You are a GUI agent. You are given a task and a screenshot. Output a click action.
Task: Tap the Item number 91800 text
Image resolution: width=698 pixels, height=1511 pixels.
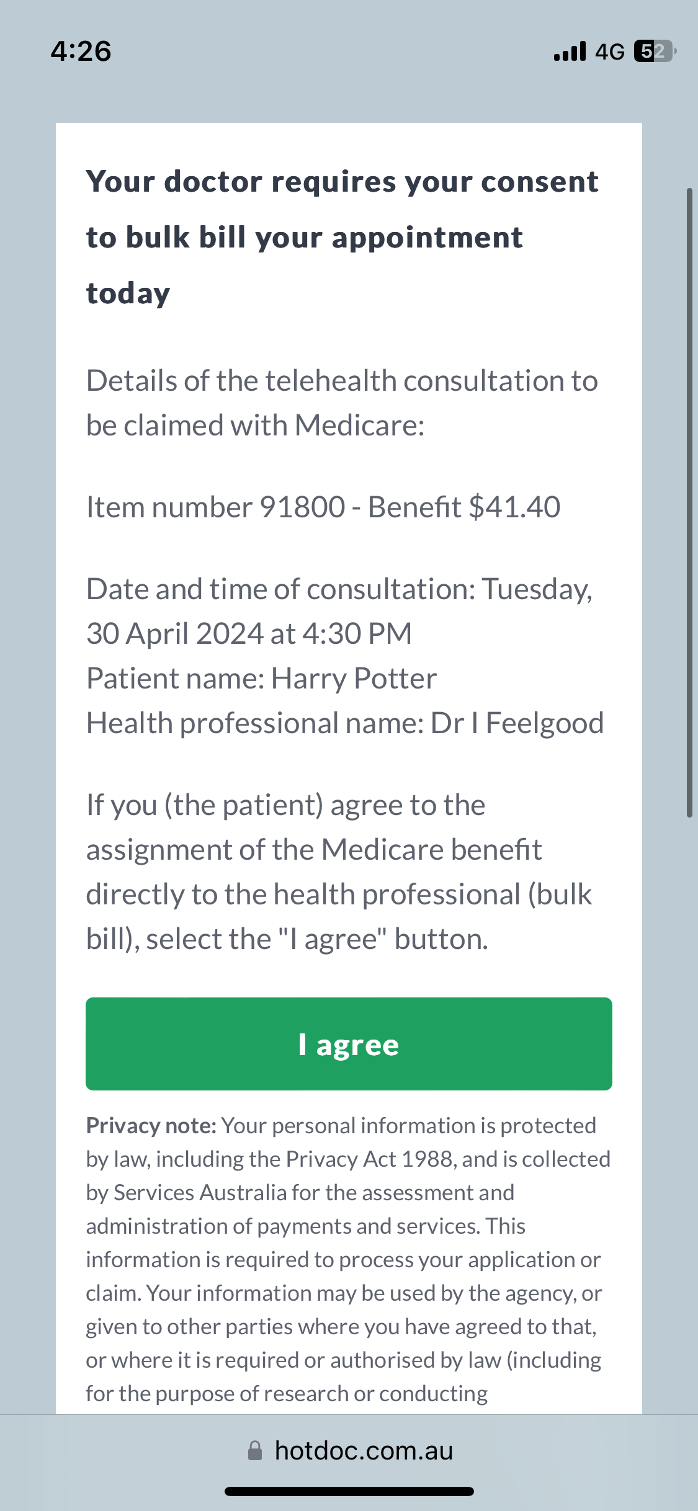[x=215, y=507]
